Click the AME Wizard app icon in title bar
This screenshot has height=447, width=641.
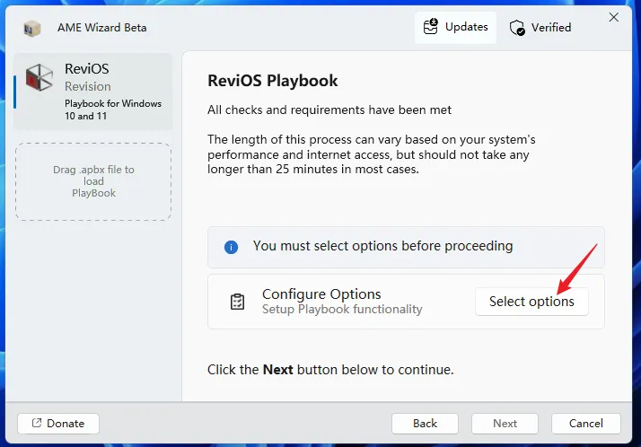click(x=31, y=28)
